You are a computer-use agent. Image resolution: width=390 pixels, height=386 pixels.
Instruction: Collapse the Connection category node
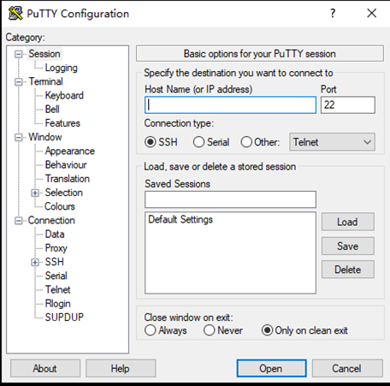[x=18, y=221]
